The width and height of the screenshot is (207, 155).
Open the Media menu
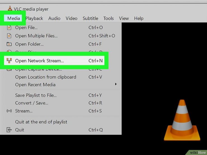13,18
